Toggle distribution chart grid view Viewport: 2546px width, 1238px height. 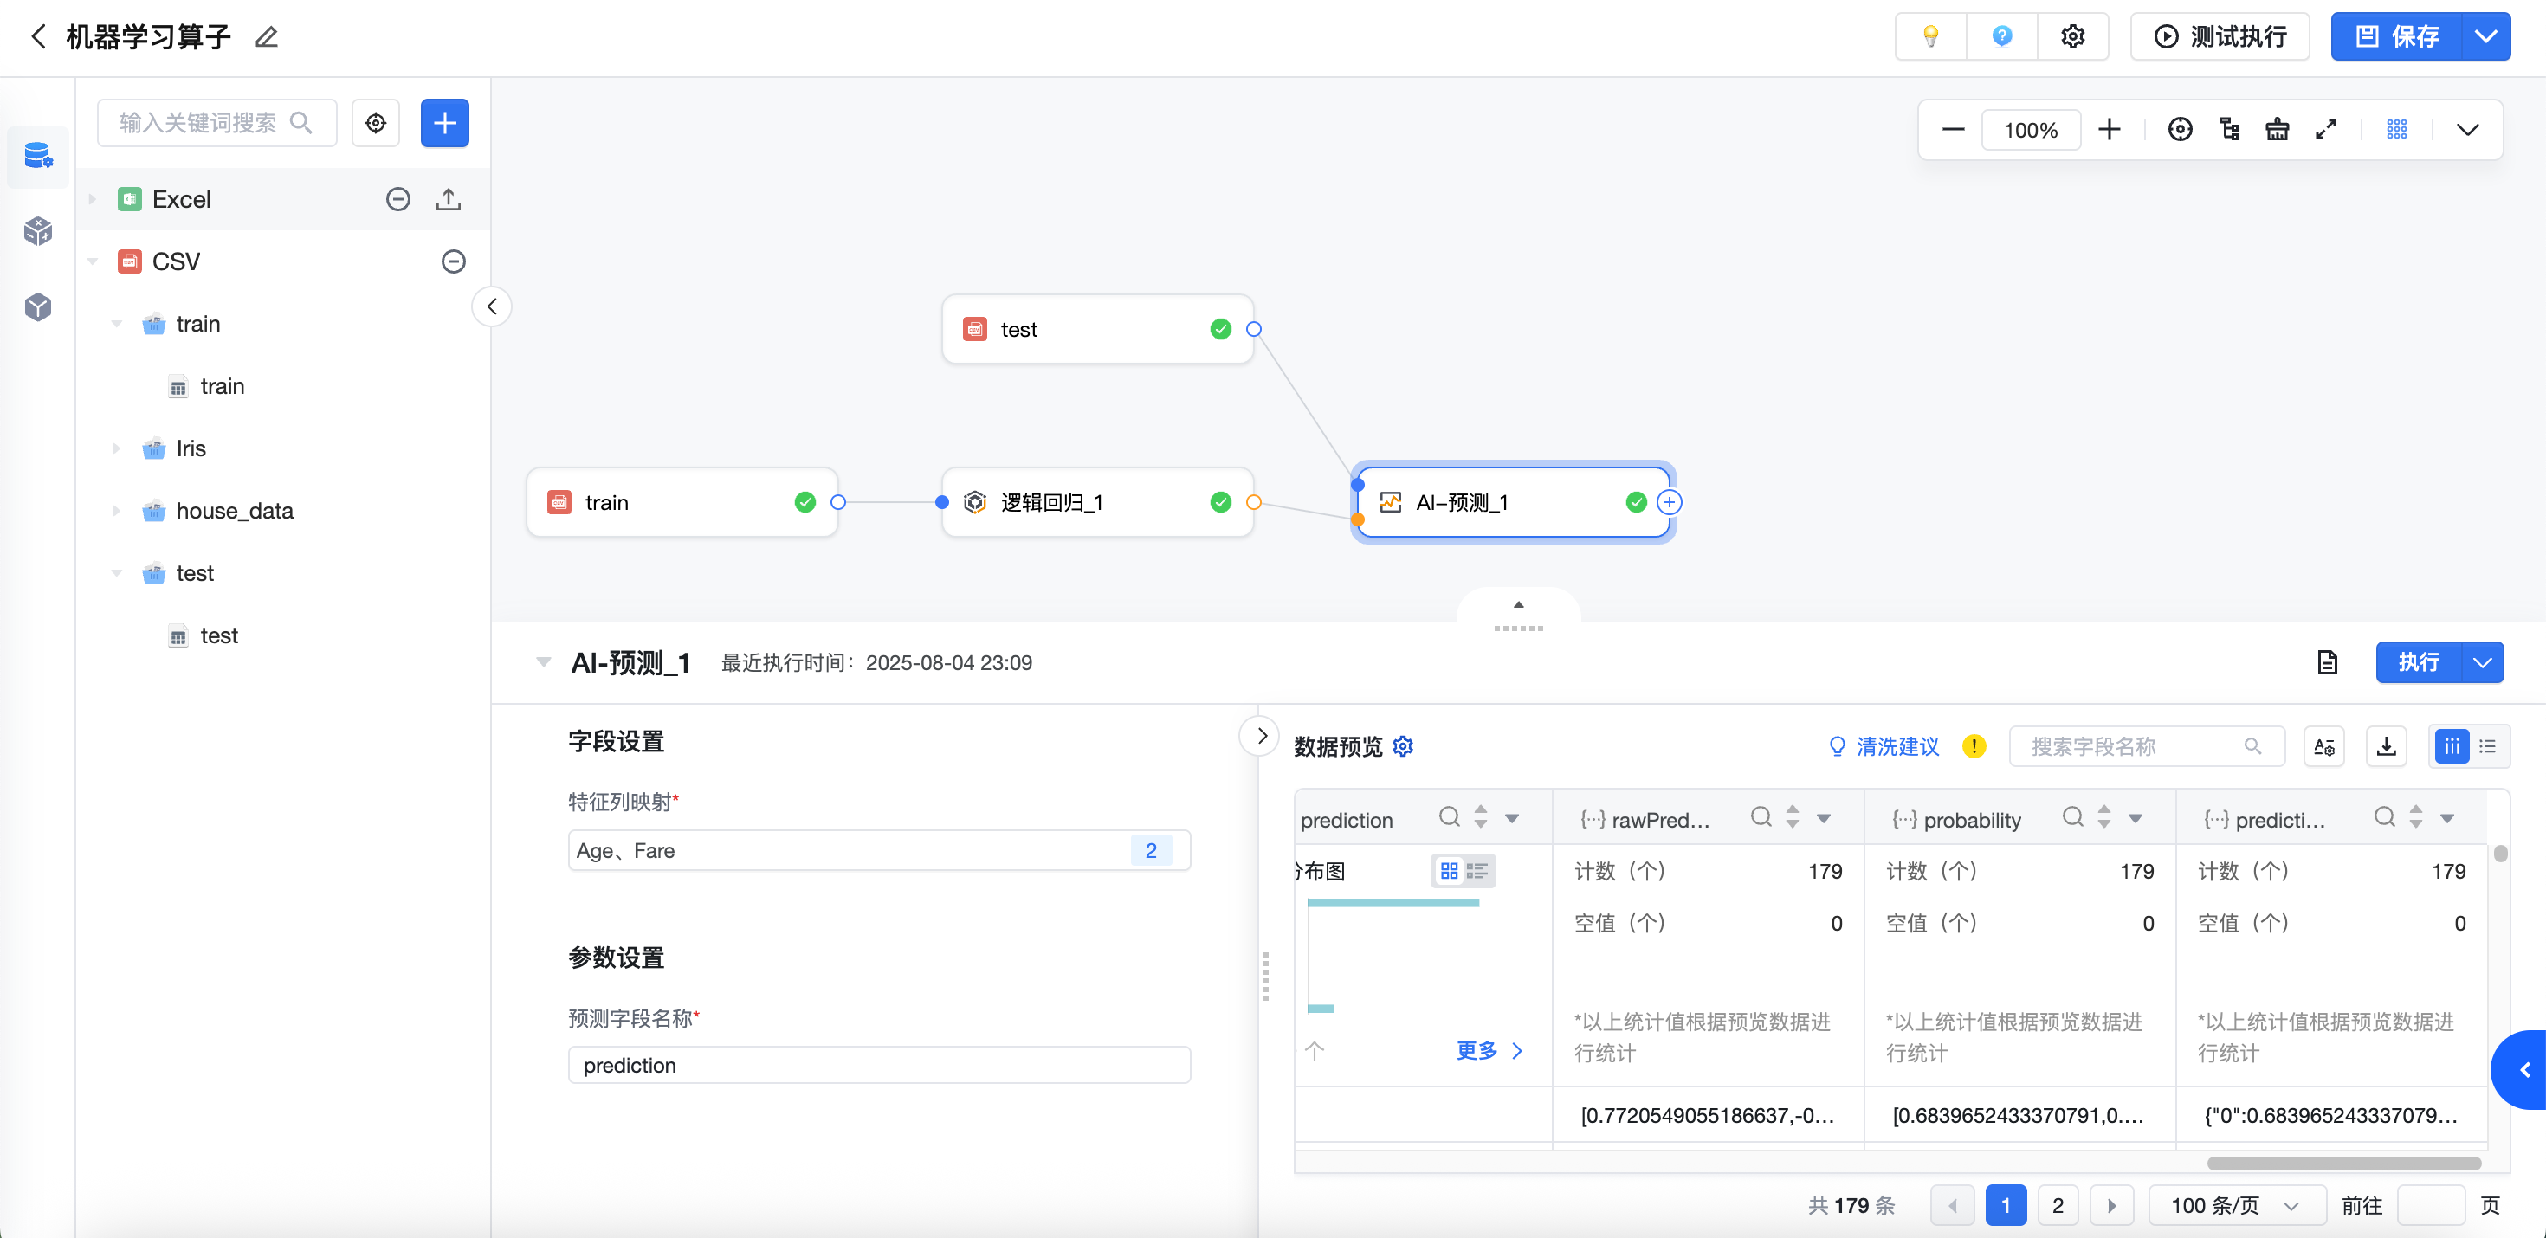[x=1449, y=872]
